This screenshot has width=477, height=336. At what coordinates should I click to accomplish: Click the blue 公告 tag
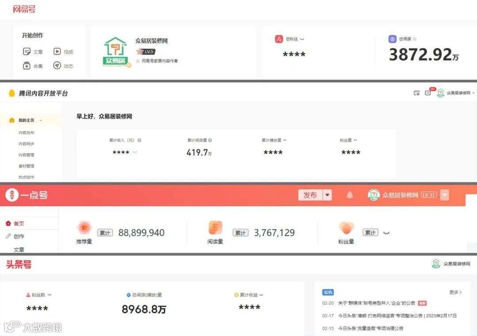click(328, 292)
